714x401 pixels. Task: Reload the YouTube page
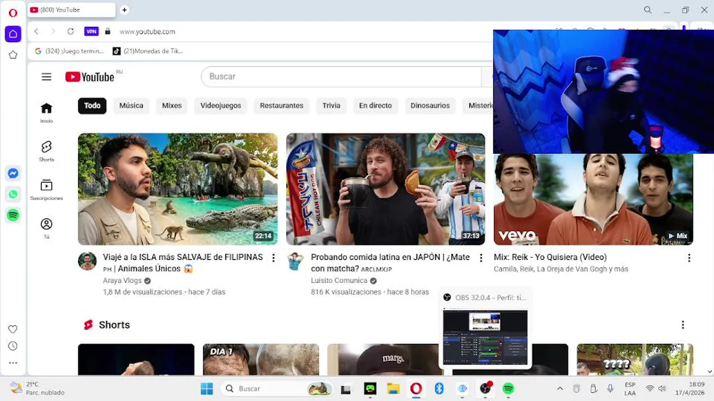pos(70,32)
